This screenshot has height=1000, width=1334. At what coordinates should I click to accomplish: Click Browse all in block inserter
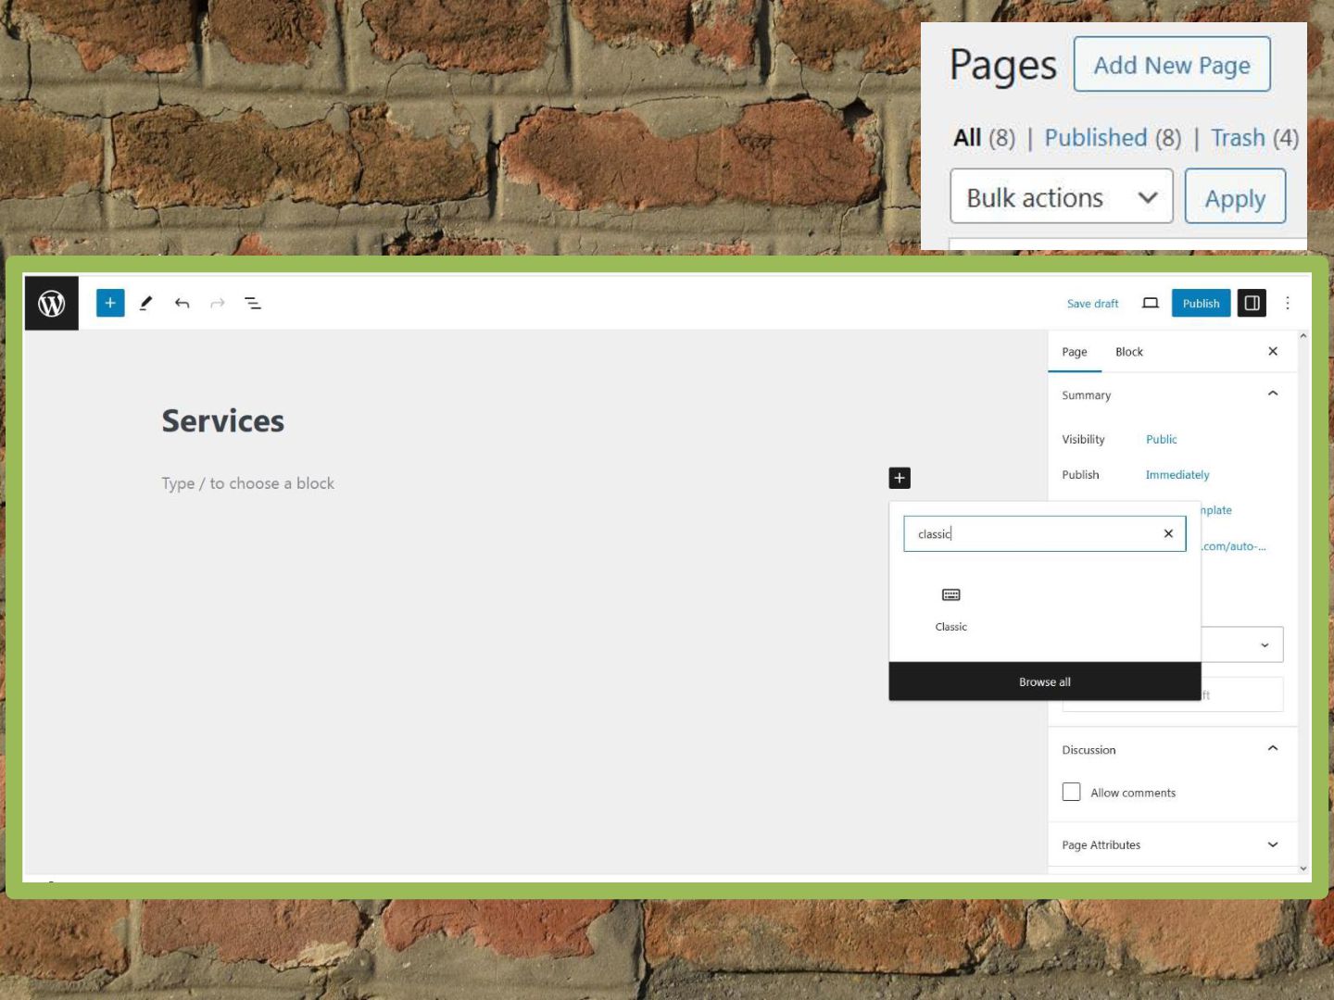pos(1045,681)
